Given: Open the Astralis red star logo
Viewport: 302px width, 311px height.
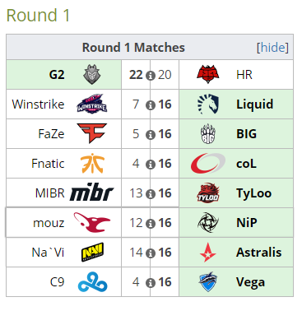Looking at the screenshot, I should pyautogui.click(x=208, y=253).
